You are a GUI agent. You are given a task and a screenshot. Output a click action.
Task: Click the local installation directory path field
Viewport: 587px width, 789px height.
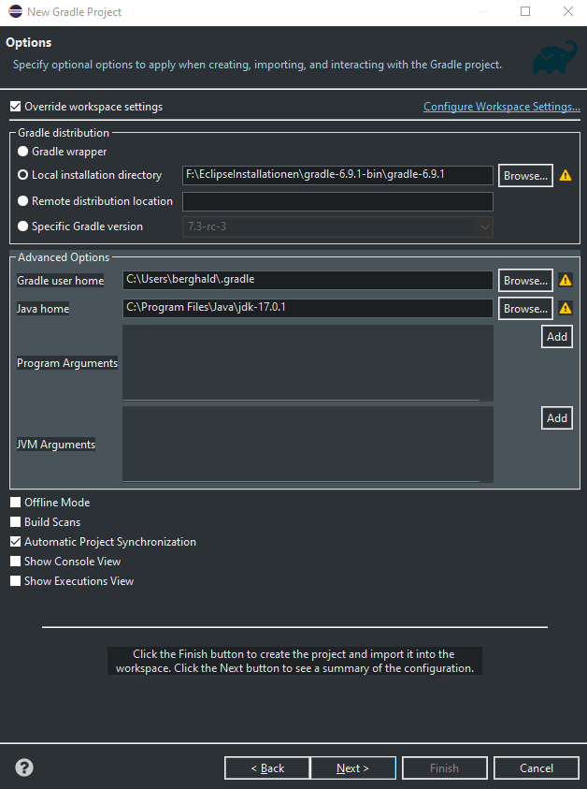(x=337, y=175)
